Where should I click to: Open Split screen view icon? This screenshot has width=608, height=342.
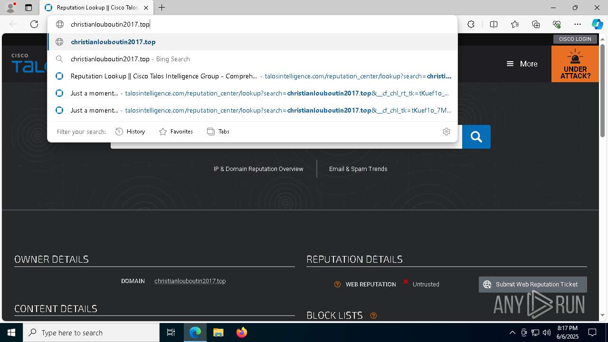tap(494, 24)
